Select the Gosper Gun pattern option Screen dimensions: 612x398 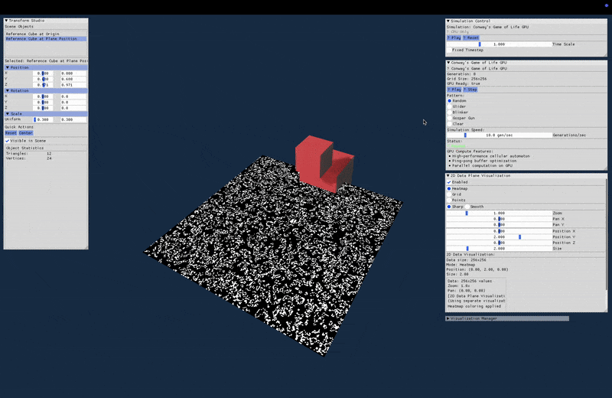coord(450,118)
